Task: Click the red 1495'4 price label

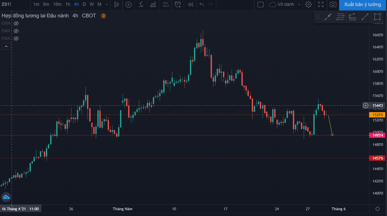Action: coord(377,135)
